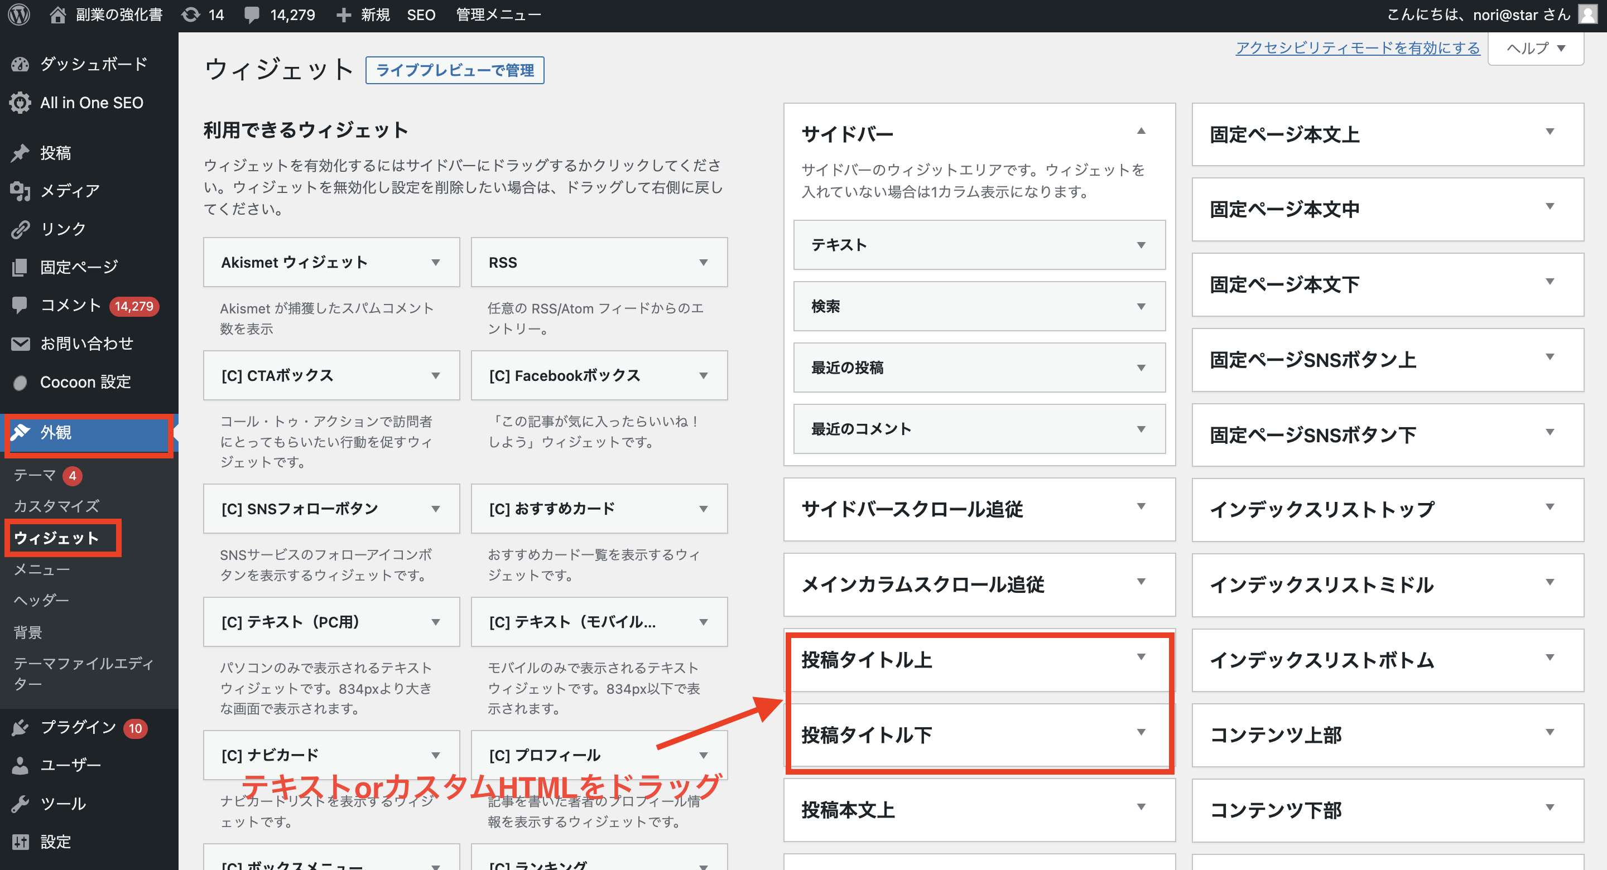Expand the コンテンツ上部 widget area
Screen dimensions: 1607x870
(x=1549, y=732)
